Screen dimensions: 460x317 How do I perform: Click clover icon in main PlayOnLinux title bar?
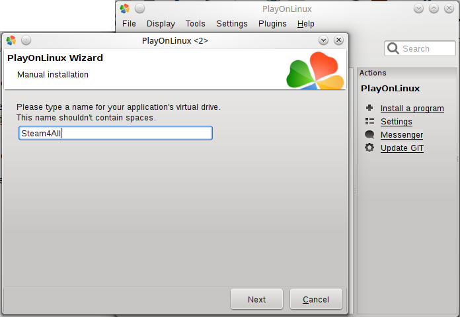tap(125, 9)
